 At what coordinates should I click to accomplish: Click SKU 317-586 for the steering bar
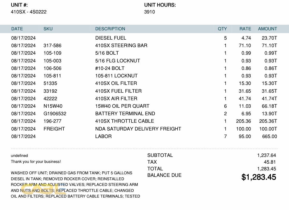(52, 46)
